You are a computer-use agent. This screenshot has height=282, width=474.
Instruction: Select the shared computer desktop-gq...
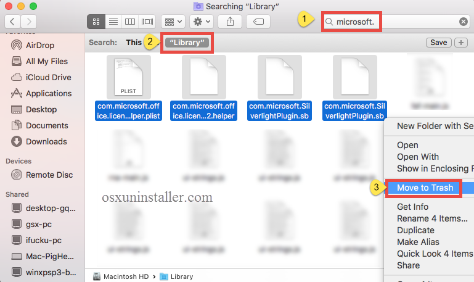pyautogui.click(x=44, y=208)
